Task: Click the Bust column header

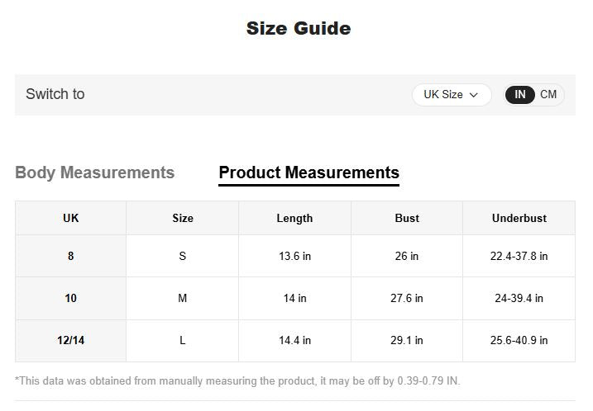Action: coord(407,219)
